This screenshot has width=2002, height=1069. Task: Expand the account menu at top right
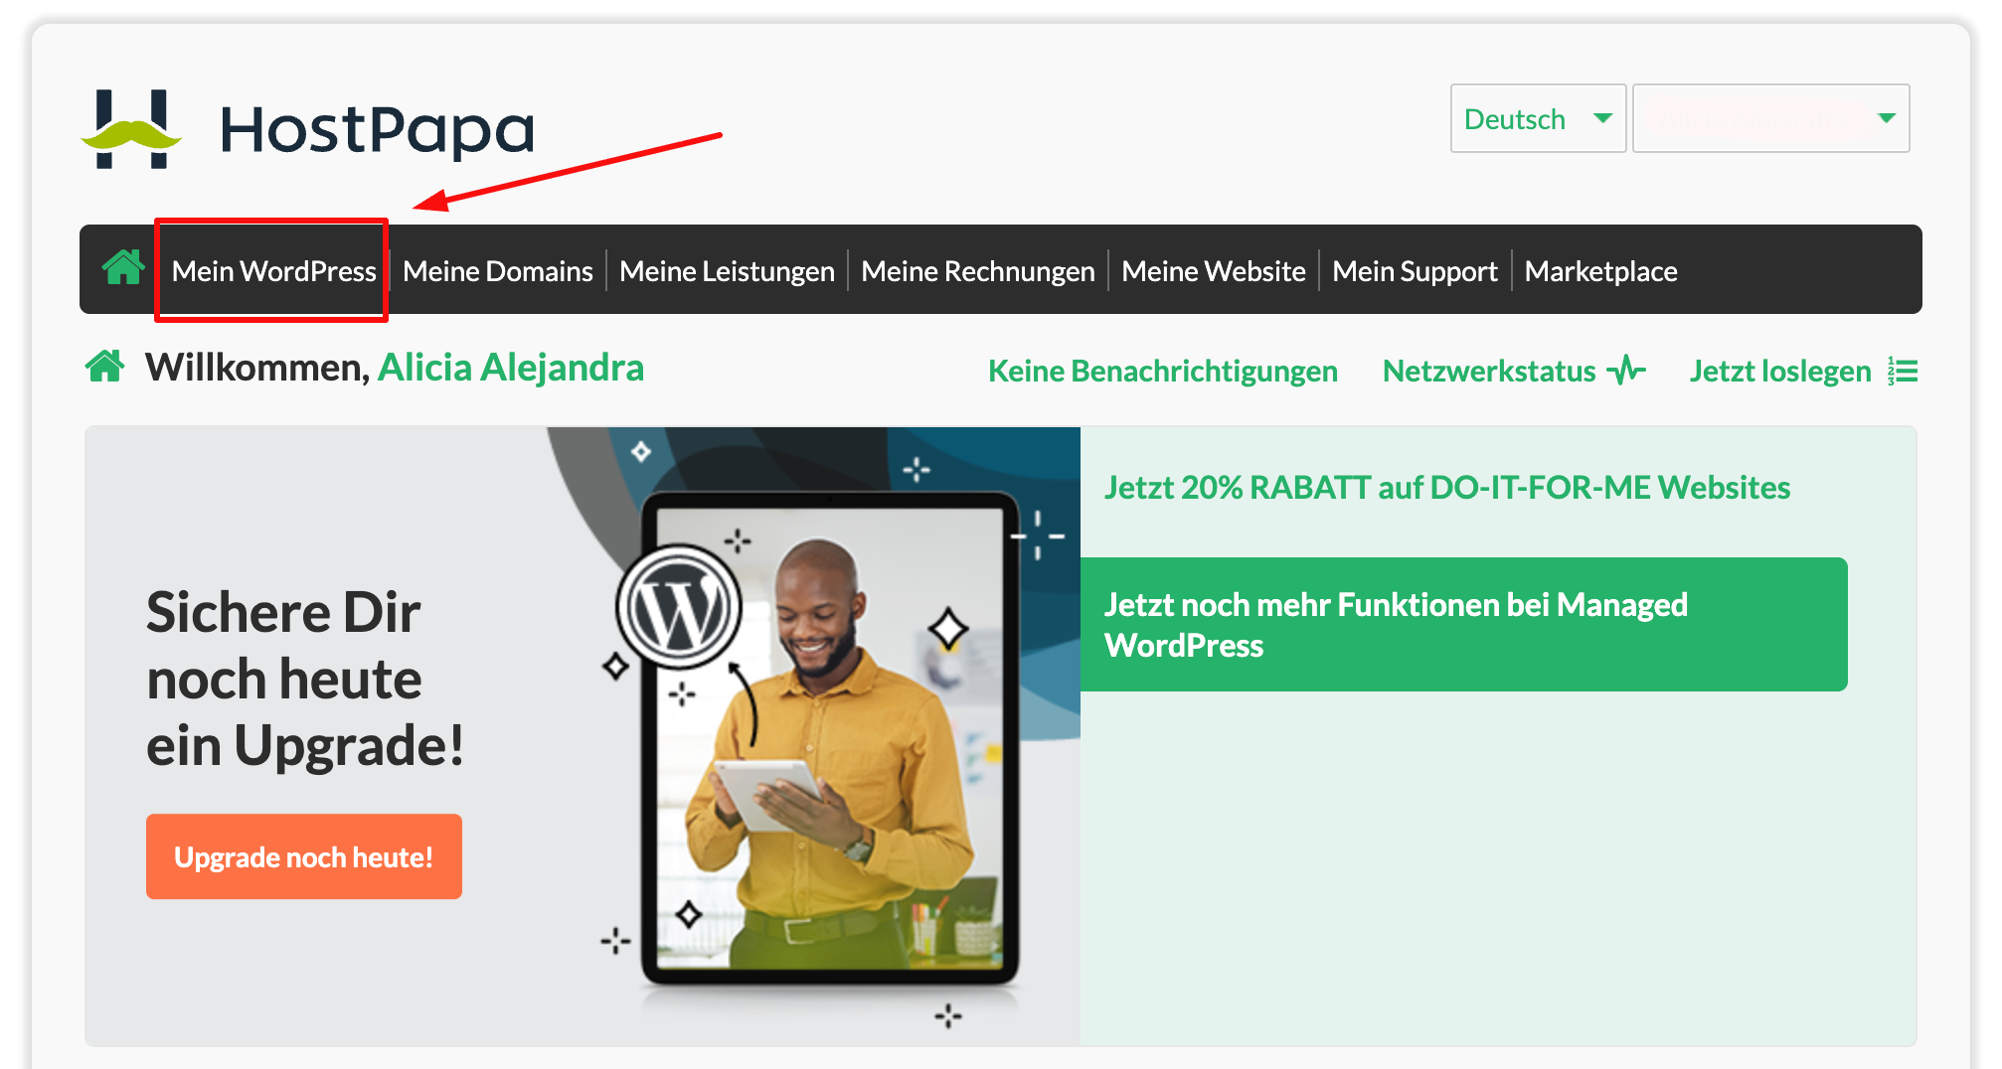1769,118
